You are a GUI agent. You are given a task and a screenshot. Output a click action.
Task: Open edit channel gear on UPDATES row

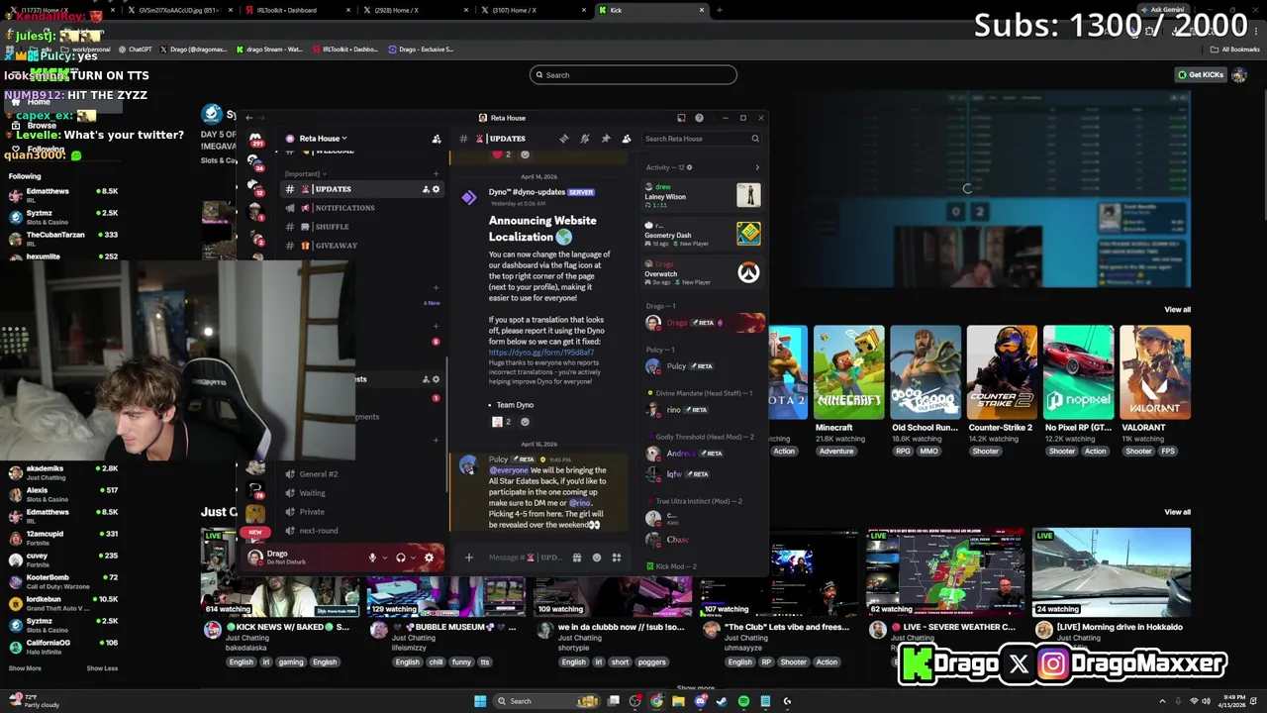pyautogui.click(x=436, y=189)
